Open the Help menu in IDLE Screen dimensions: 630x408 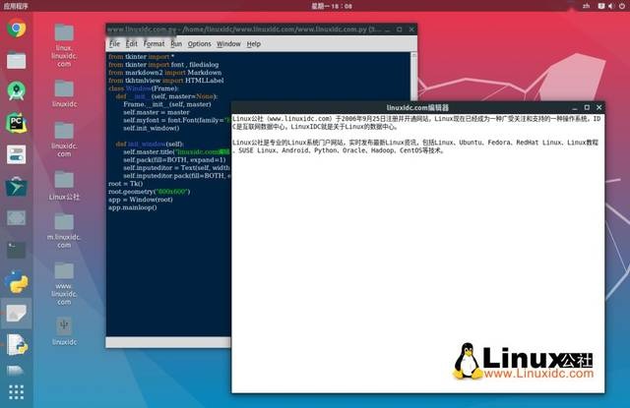pyautogui.click(x=254, y=43)
